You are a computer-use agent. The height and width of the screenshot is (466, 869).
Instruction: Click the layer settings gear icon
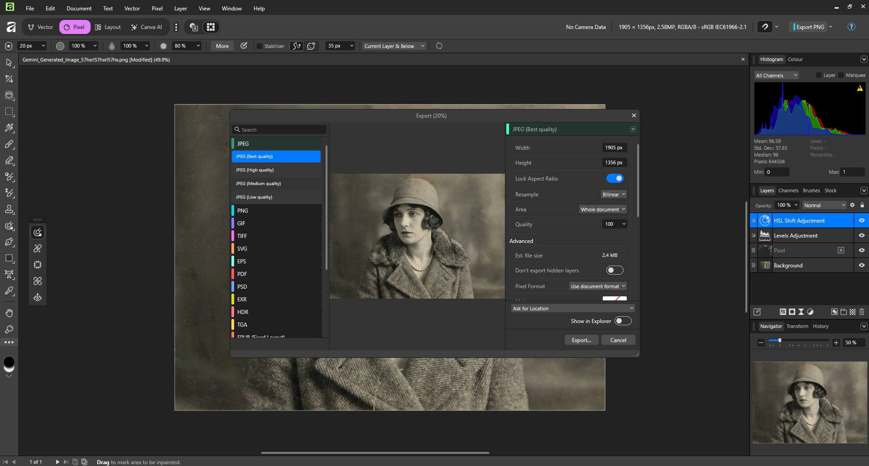pyautogui.click(x=852, y=205)
